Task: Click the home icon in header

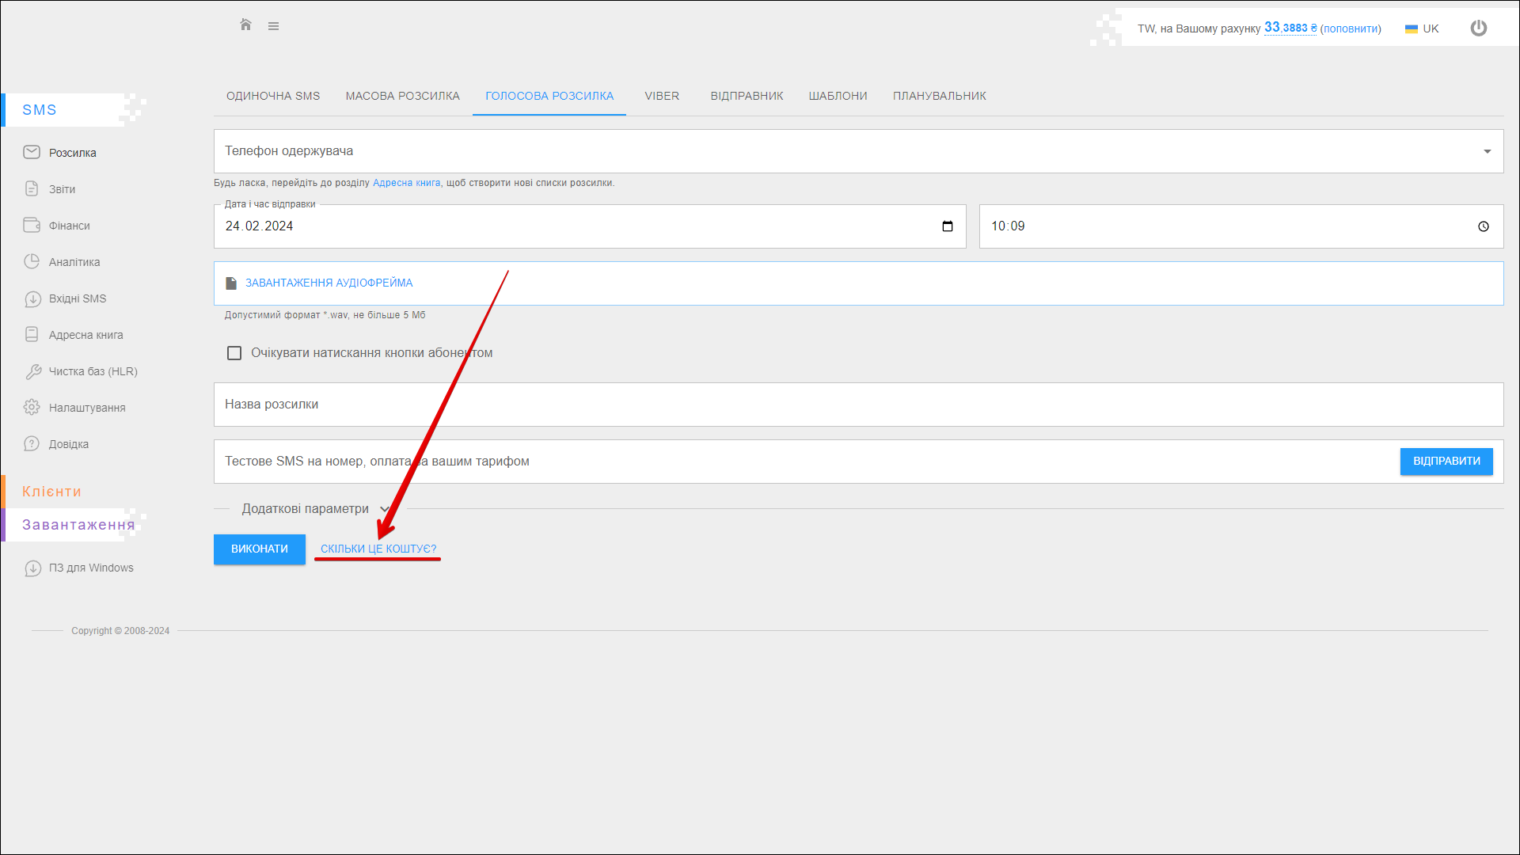Action: point(245,25)
